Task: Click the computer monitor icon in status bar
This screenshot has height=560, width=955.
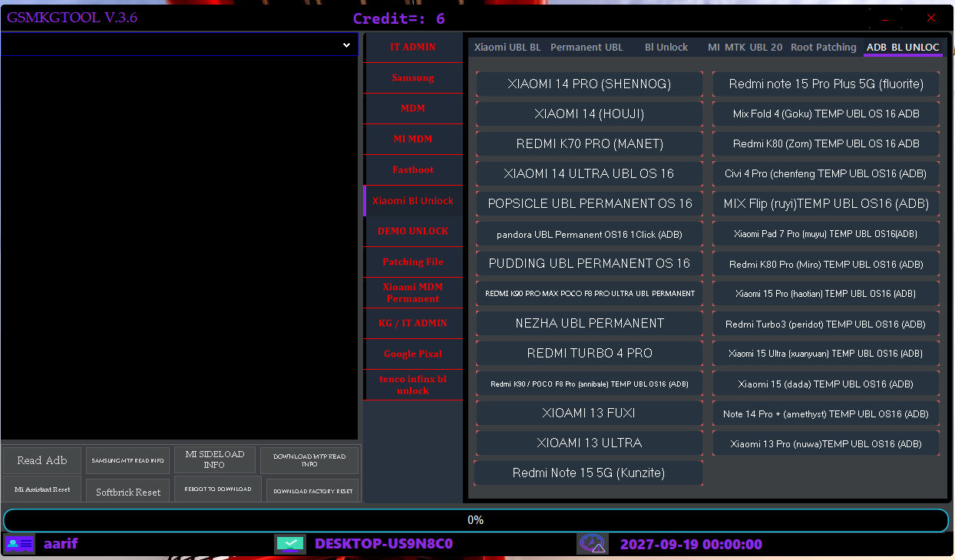Action: point(290,544)
